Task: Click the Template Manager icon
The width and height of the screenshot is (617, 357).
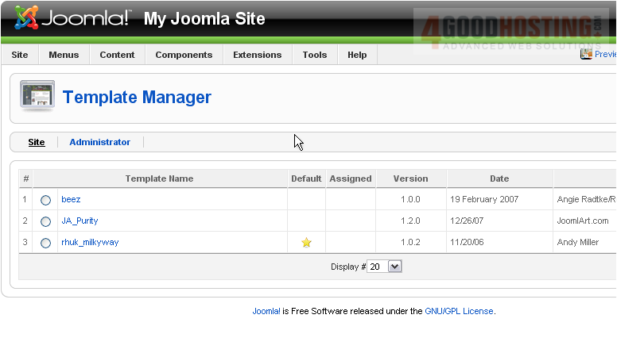Action: tap(37, 97)
